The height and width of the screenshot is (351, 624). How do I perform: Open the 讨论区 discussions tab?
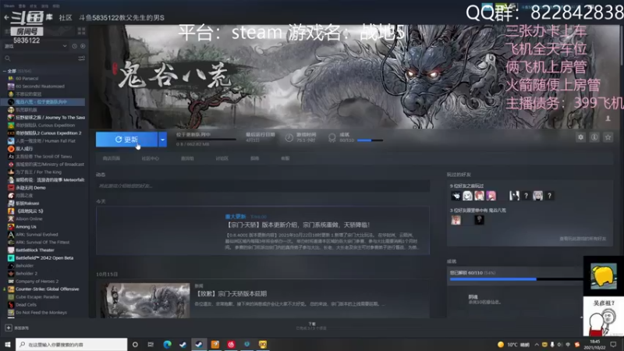click(222, 158)
